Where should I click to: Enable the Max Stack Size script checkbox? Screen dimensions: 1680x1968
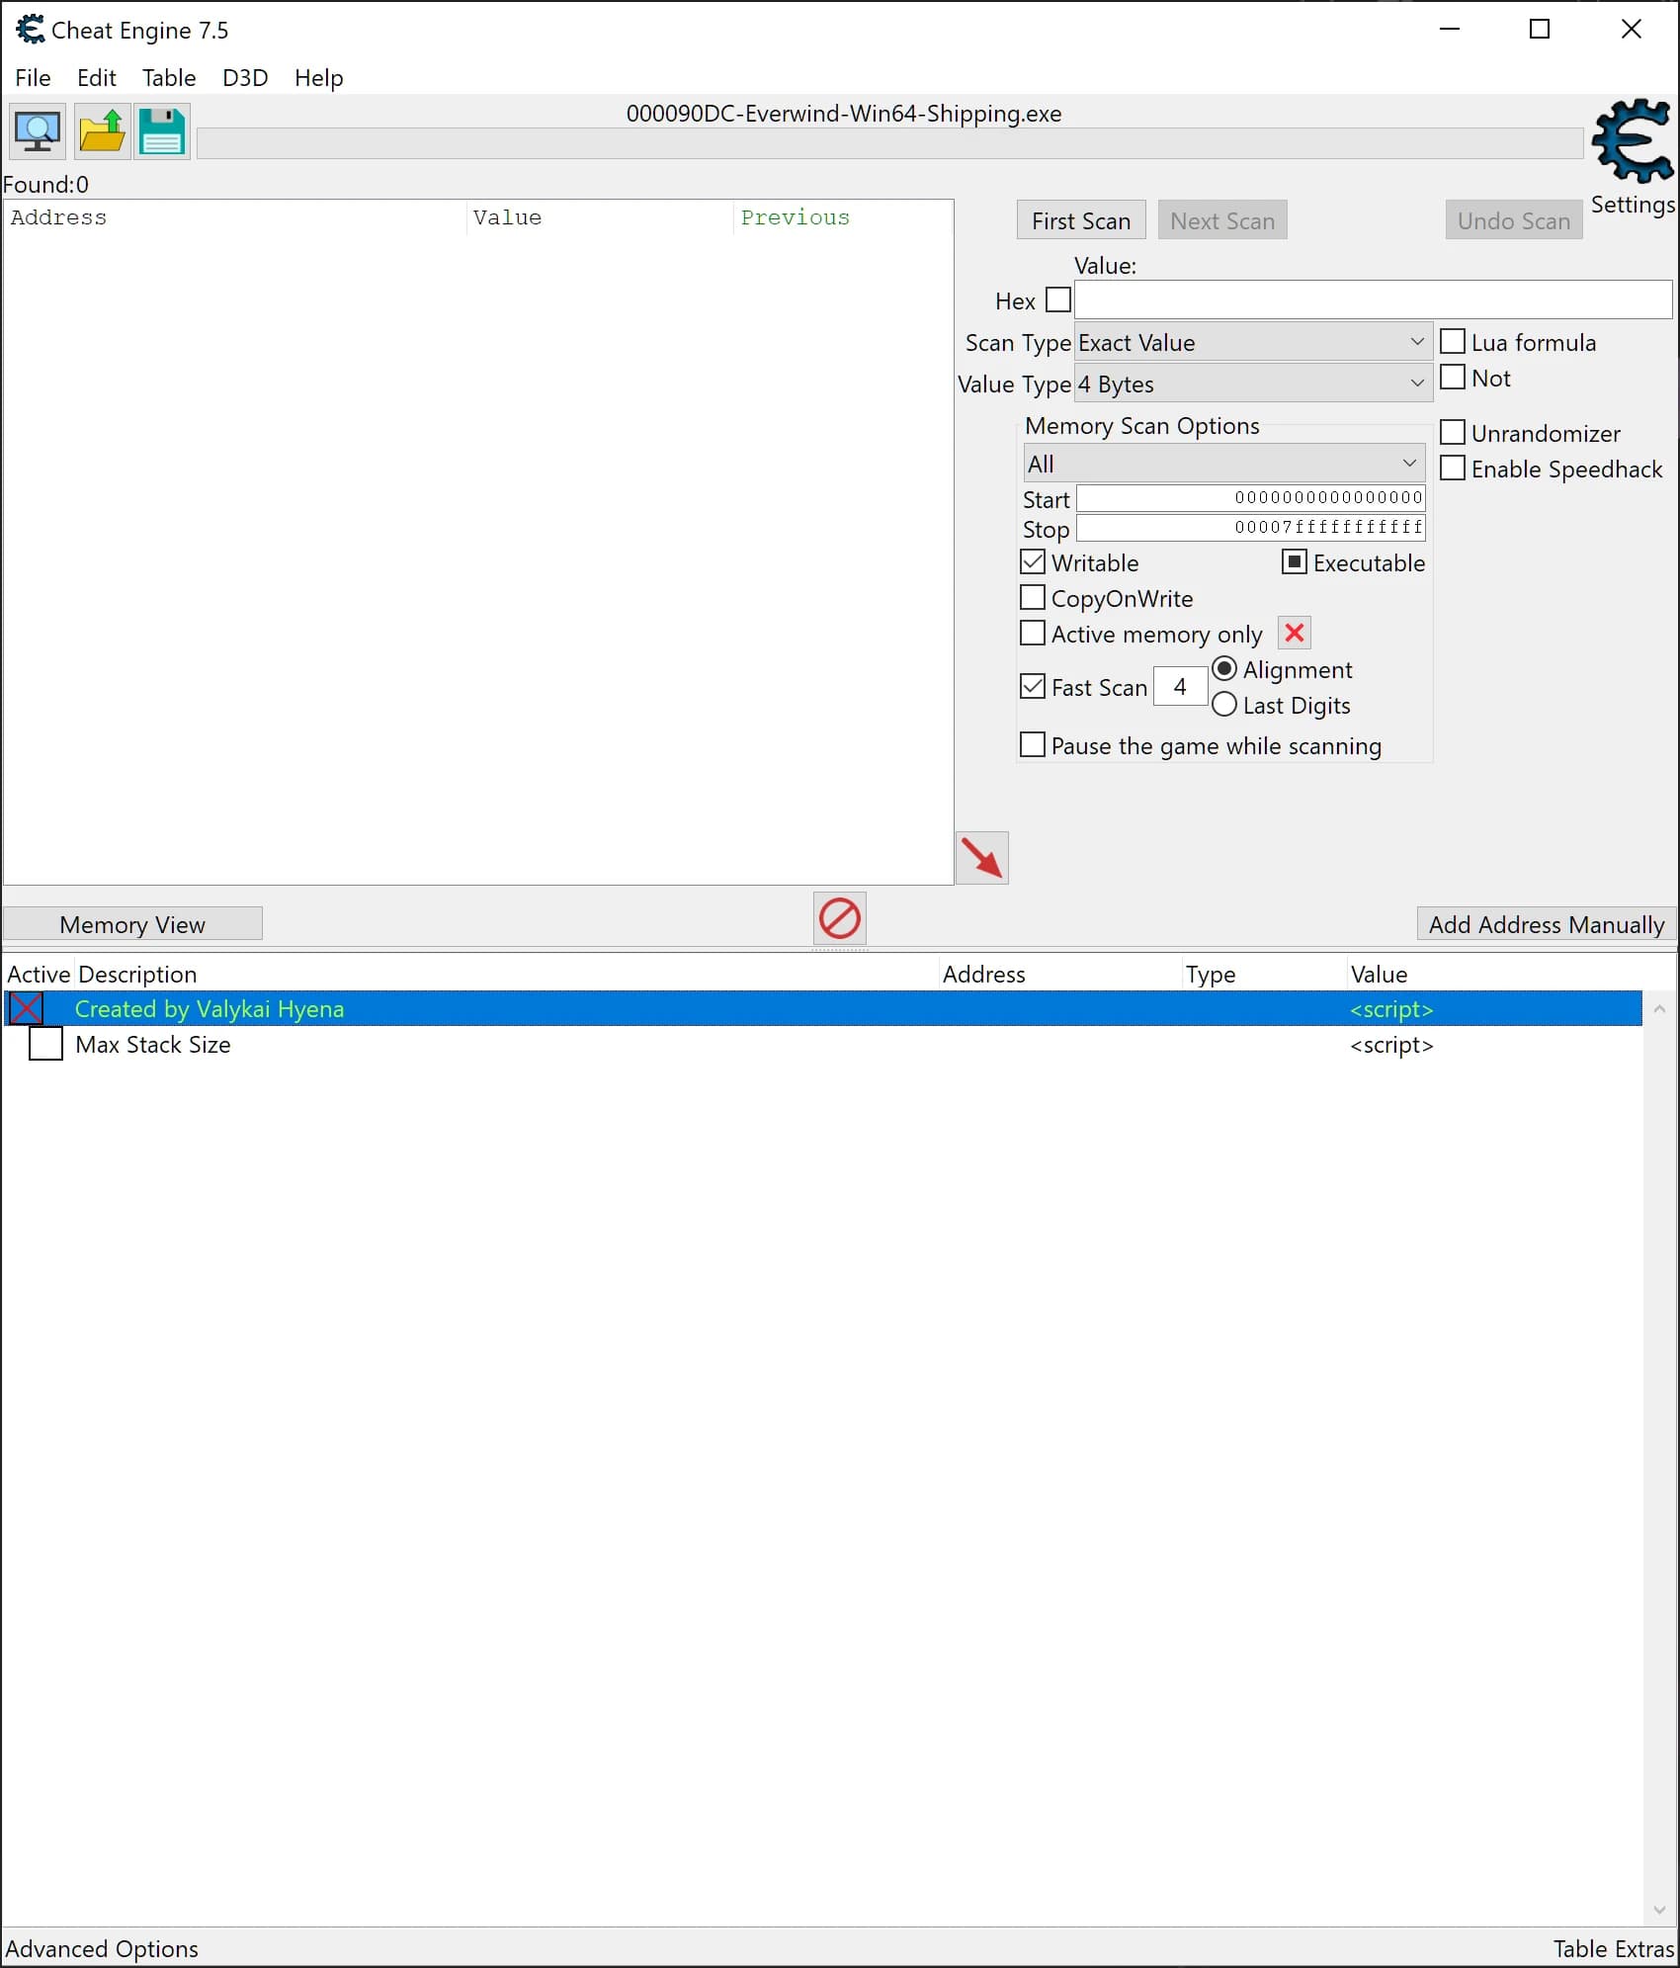click(45, 1045)
